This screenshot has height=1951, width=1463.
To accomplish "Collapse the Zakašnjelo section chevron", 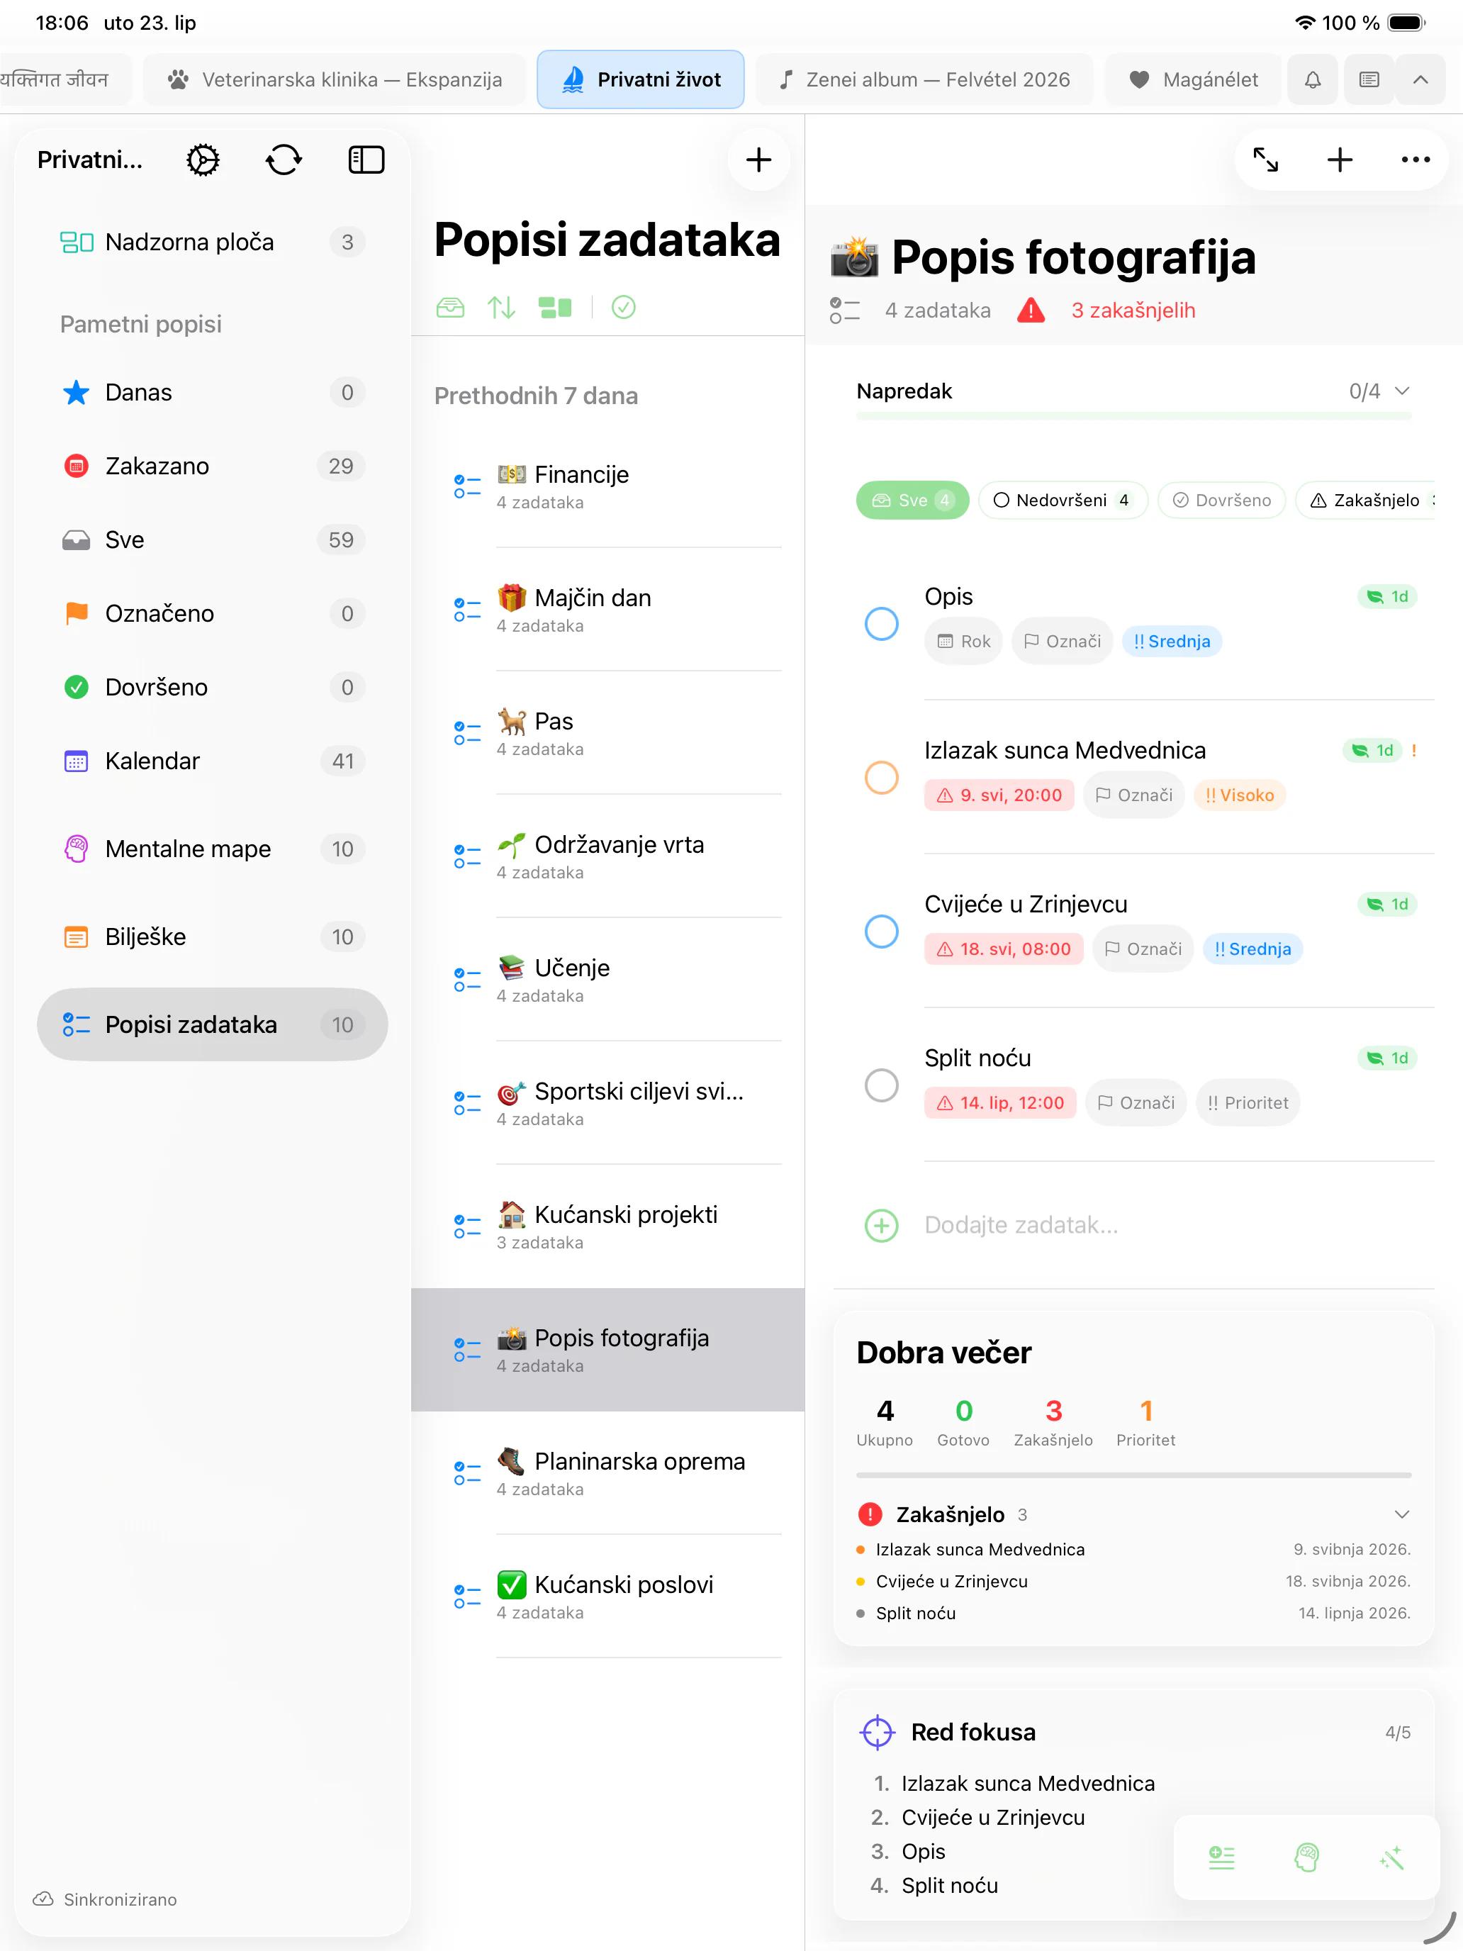I will click(1402, 1514).
